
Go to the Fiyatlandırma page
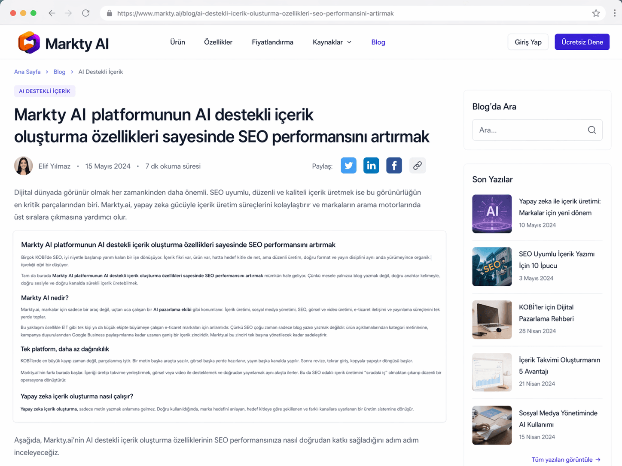coord(272,42)
